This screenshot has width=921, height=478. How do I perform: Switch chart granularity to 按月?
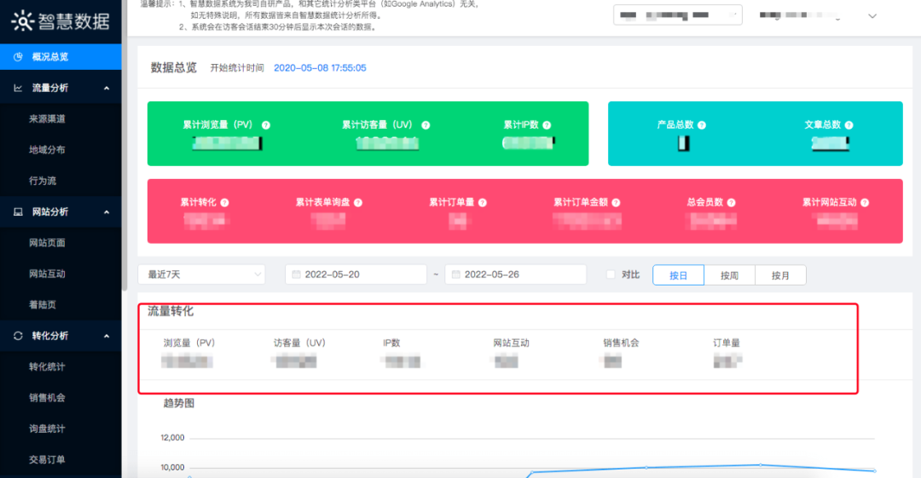(780, 275)
